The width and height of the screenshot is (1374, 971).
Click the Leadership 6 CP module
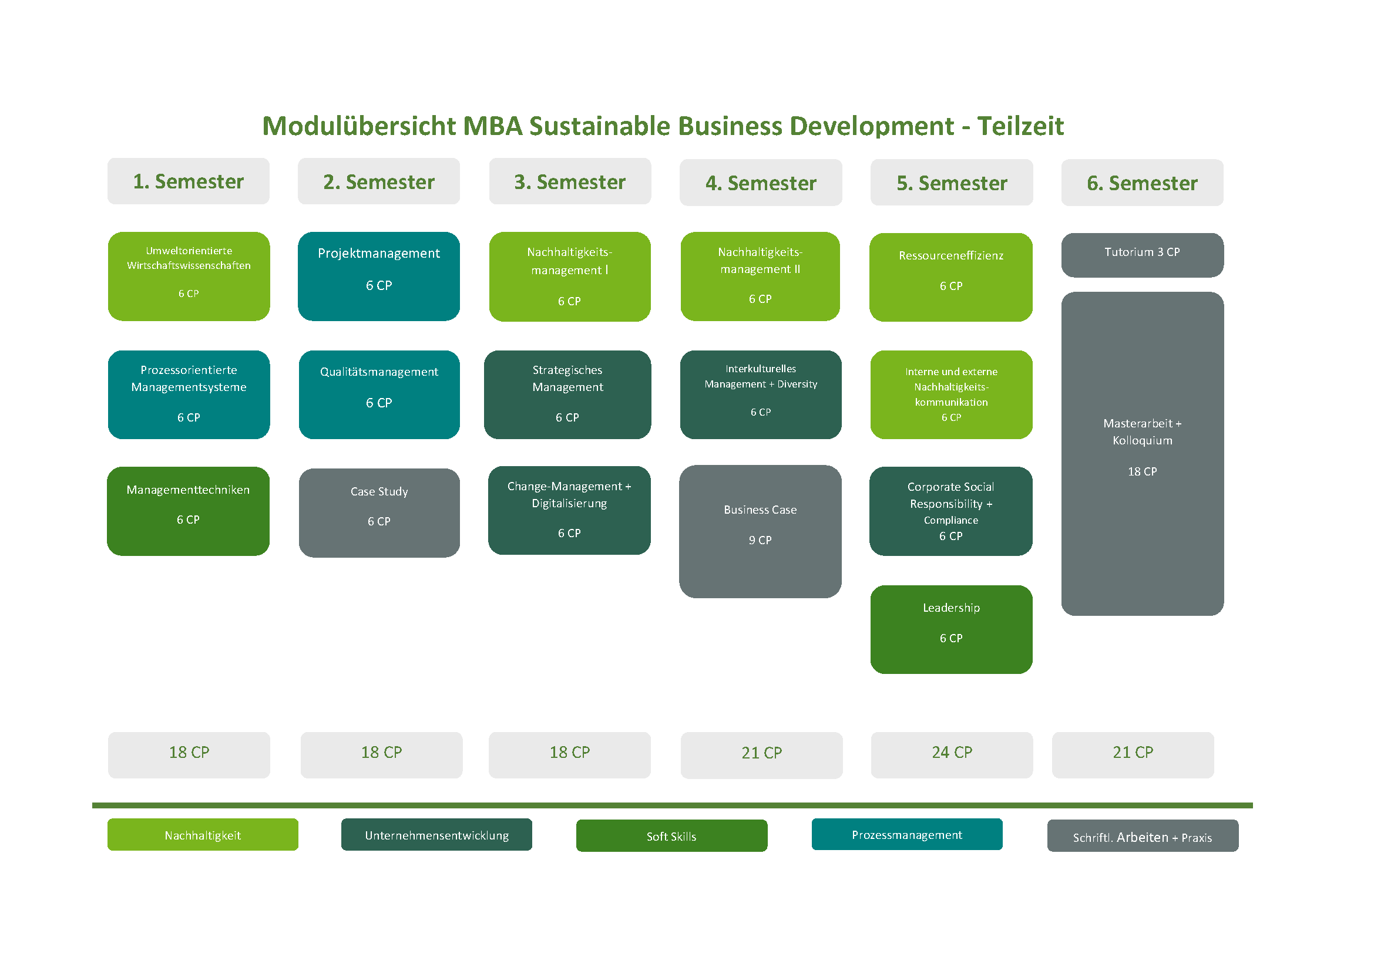coord(952,629)
